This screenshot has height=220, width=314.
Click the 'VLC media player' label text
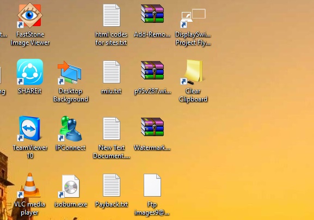pos(29,208)
